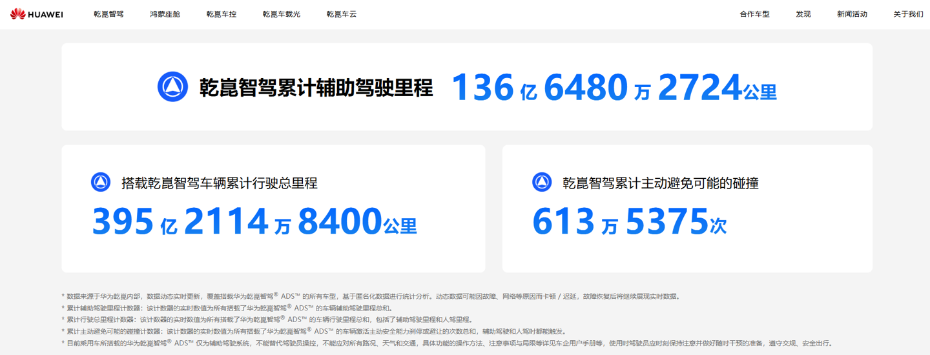Click the 8400 公里 number
This screenshot has width=930, height=355.
point(357,221)
